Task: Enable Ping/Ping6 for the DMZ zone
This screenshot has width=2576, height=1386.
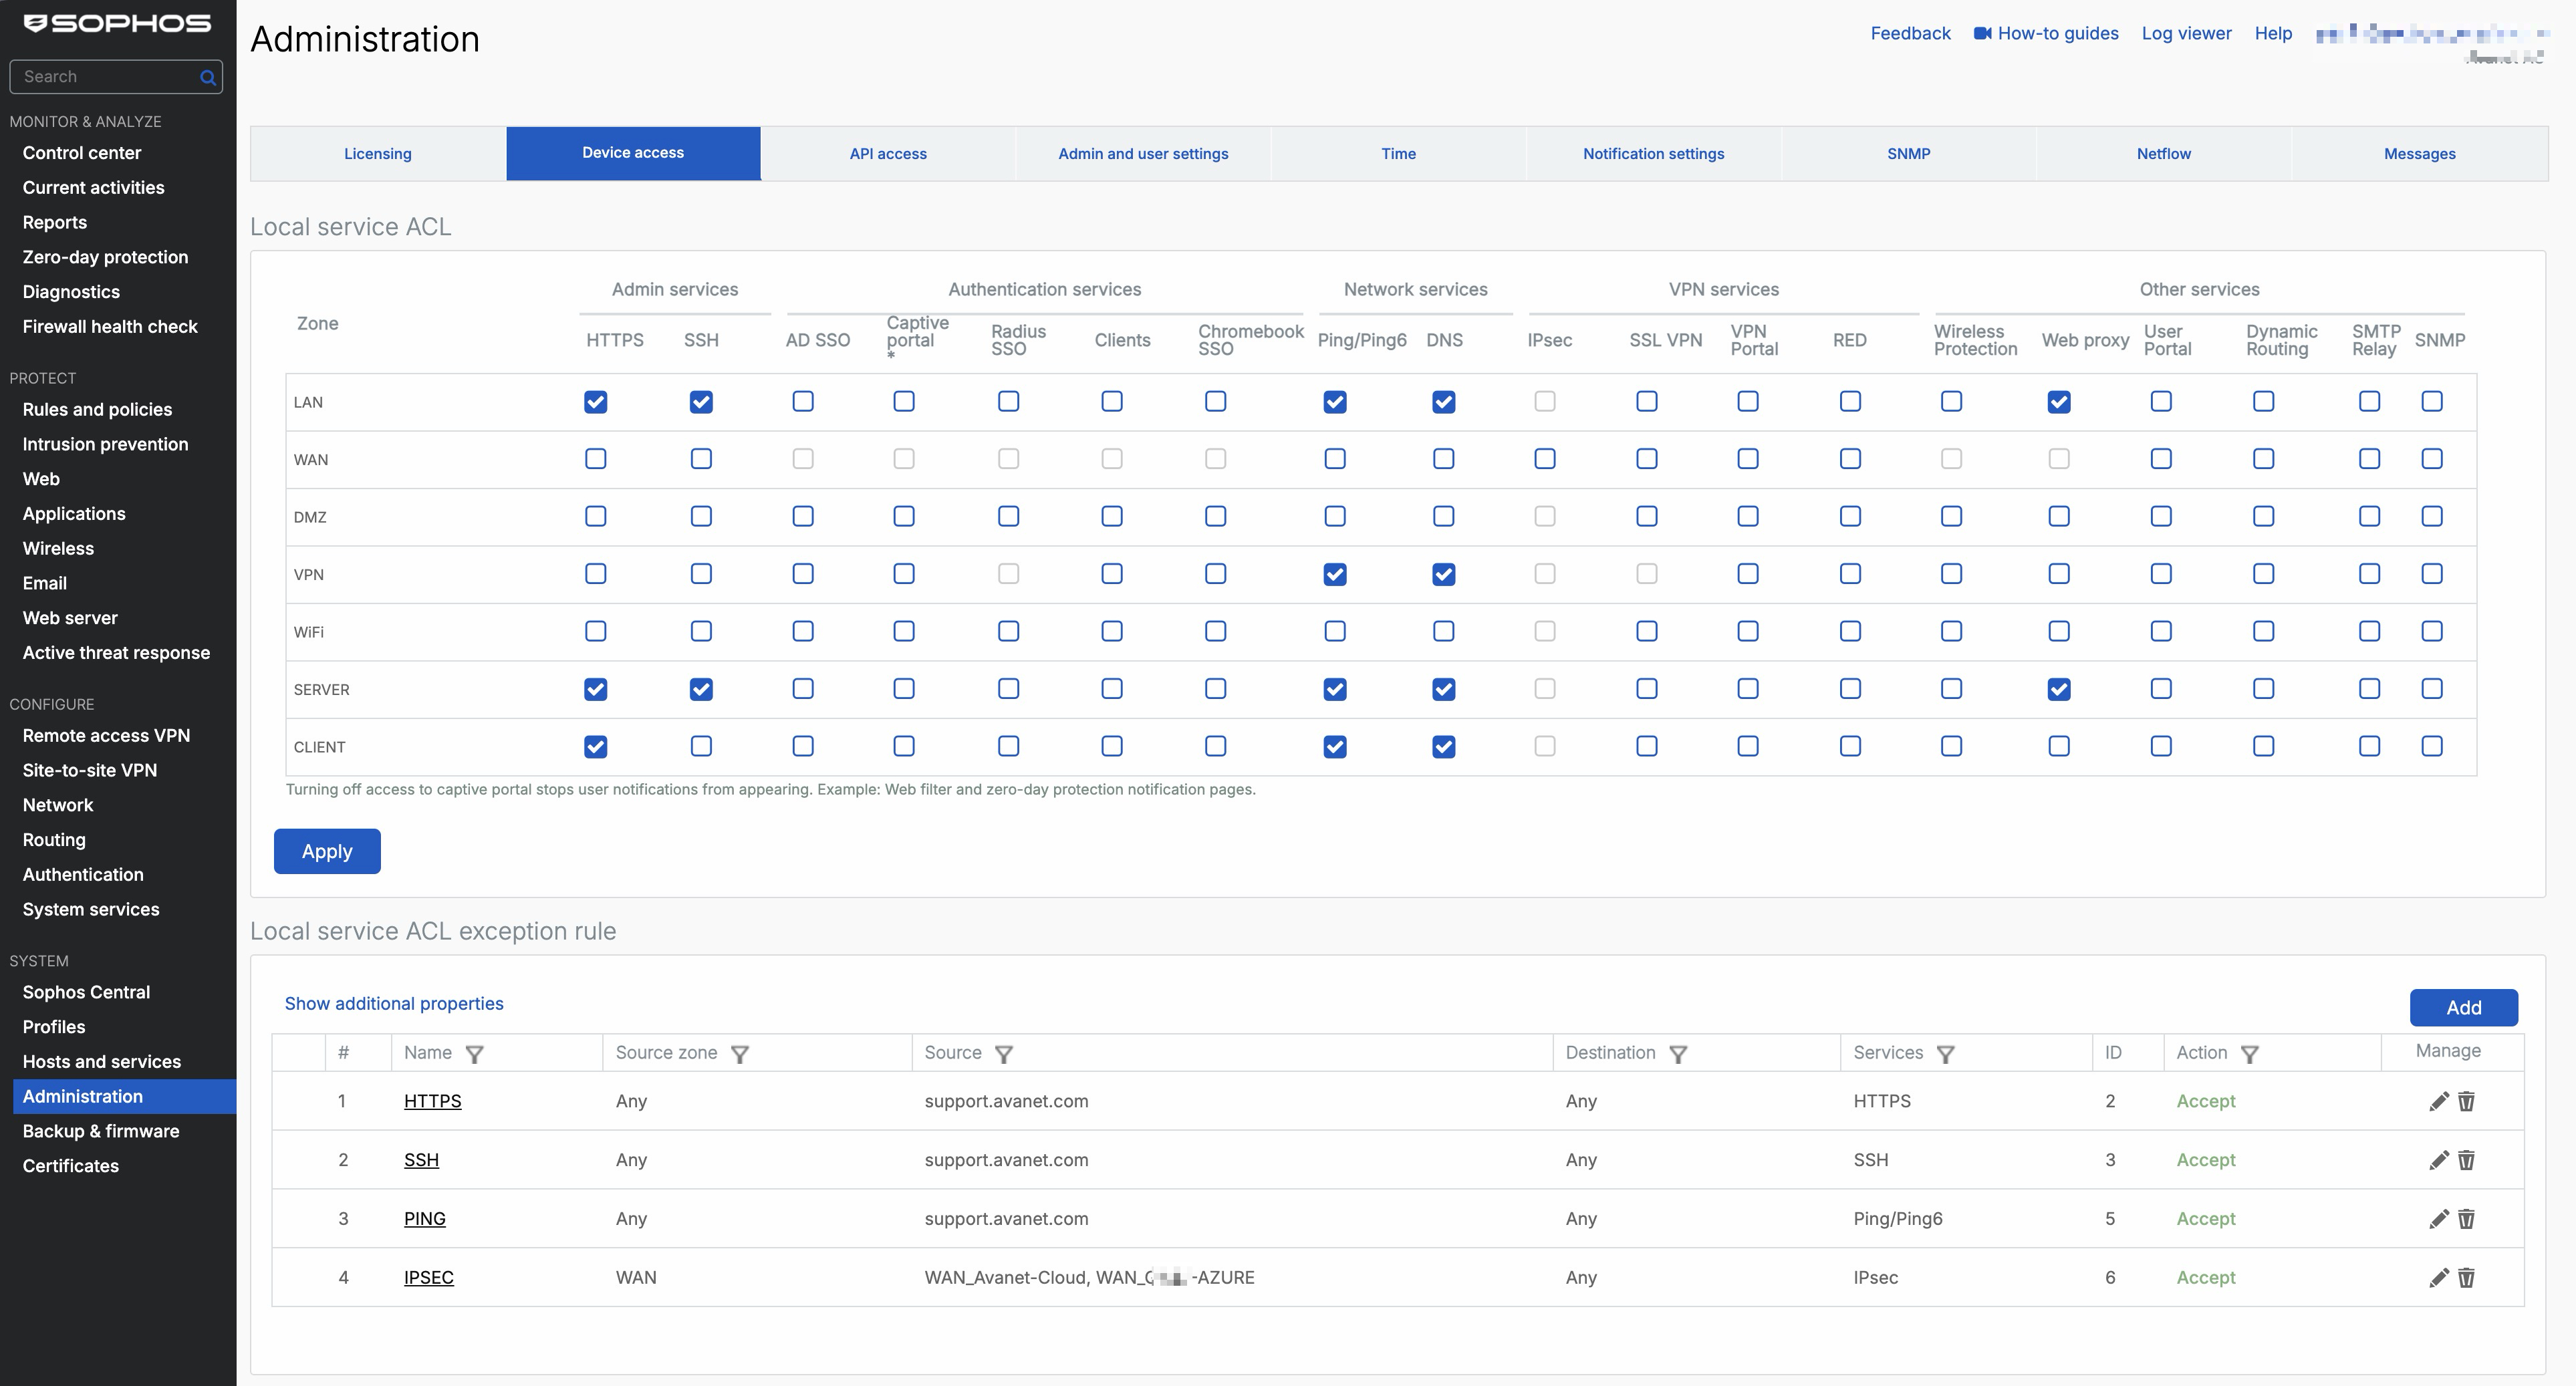Action: pyautogui.click(x=1335, y=517)
